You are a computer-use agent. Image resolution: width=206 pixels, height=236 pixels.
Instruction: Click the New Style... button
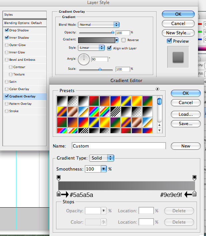coord(178,33)
